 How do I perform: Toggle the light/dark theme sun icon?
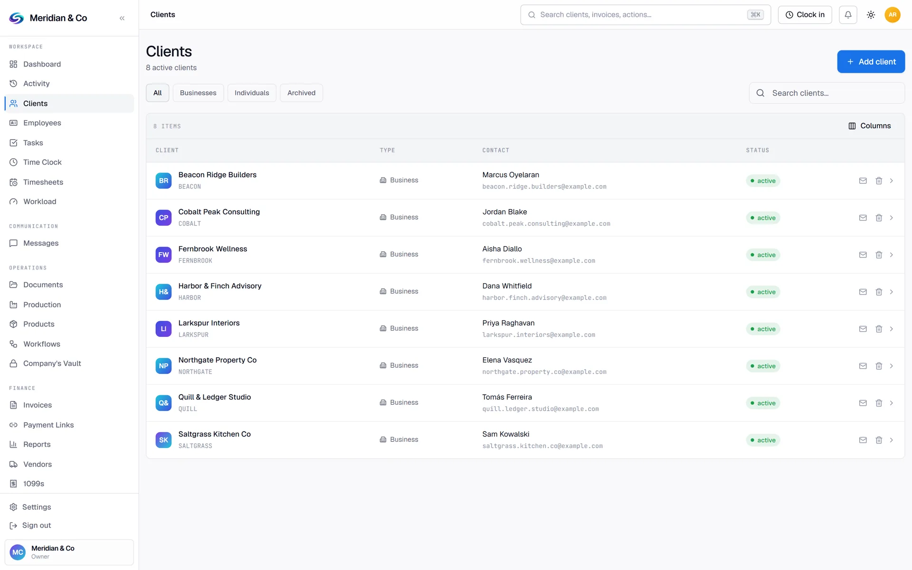(x=871, y=15)
